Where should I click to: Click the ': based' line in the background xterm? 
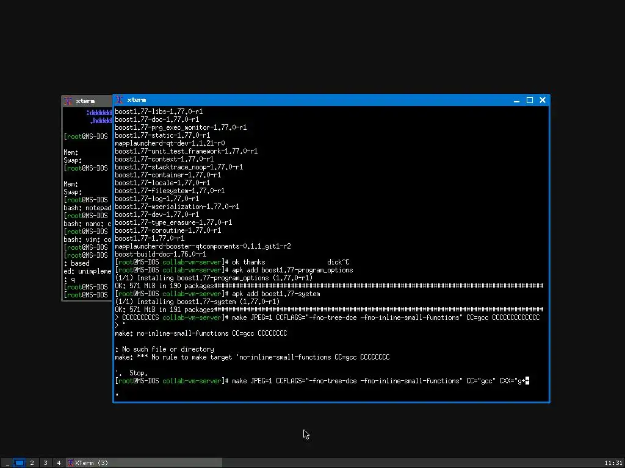coord(76,263)
